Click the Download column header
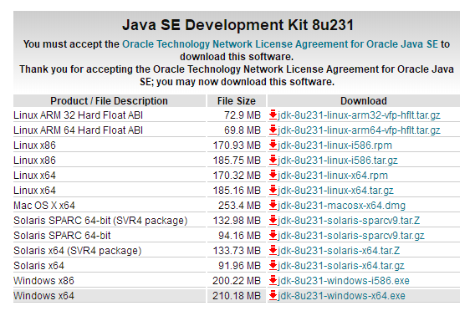 364,101
